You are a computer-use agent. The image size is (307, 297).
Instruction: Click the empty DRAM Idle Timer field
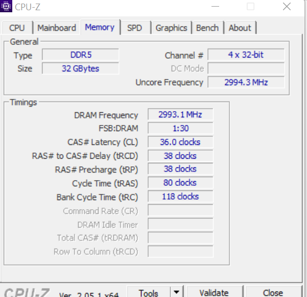pyautogui.click(x=180, y=224)
